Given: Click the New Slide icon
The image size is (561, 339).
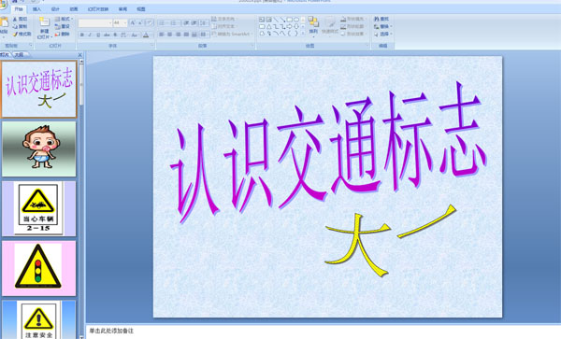Looking at the screenshot, I should [44, 22].
